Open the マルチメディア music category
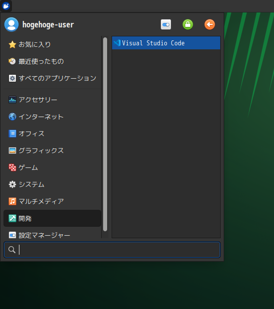Viewport: 274px width, 309px height. click(52, 201)
